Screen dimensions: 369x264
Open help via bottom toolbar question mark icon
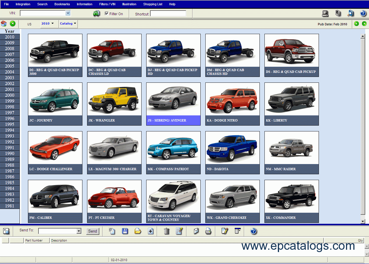(254, 231)
